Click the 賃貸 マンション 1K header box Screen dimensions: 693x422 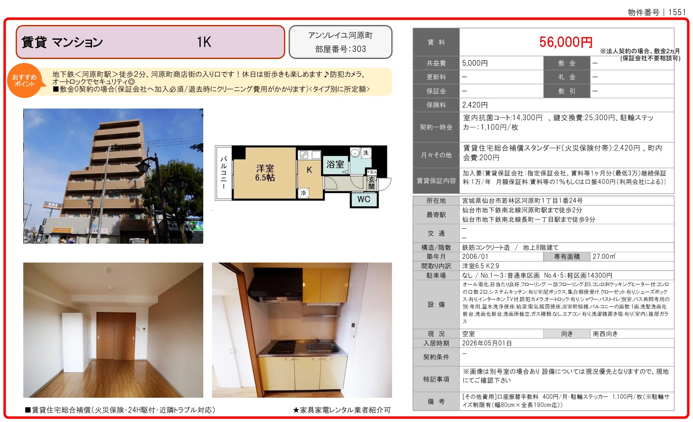coord(150,42)
